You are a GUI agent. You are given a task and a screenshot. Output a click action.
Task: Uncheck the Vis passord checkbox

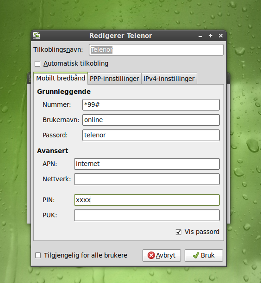tap(179, 232)
